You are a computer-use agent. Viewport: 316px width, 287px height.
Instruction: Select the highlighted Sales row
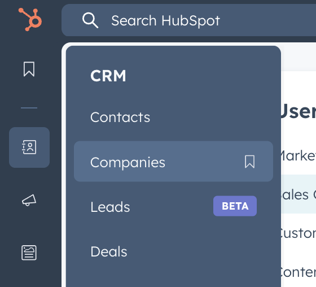coord(299,194)
